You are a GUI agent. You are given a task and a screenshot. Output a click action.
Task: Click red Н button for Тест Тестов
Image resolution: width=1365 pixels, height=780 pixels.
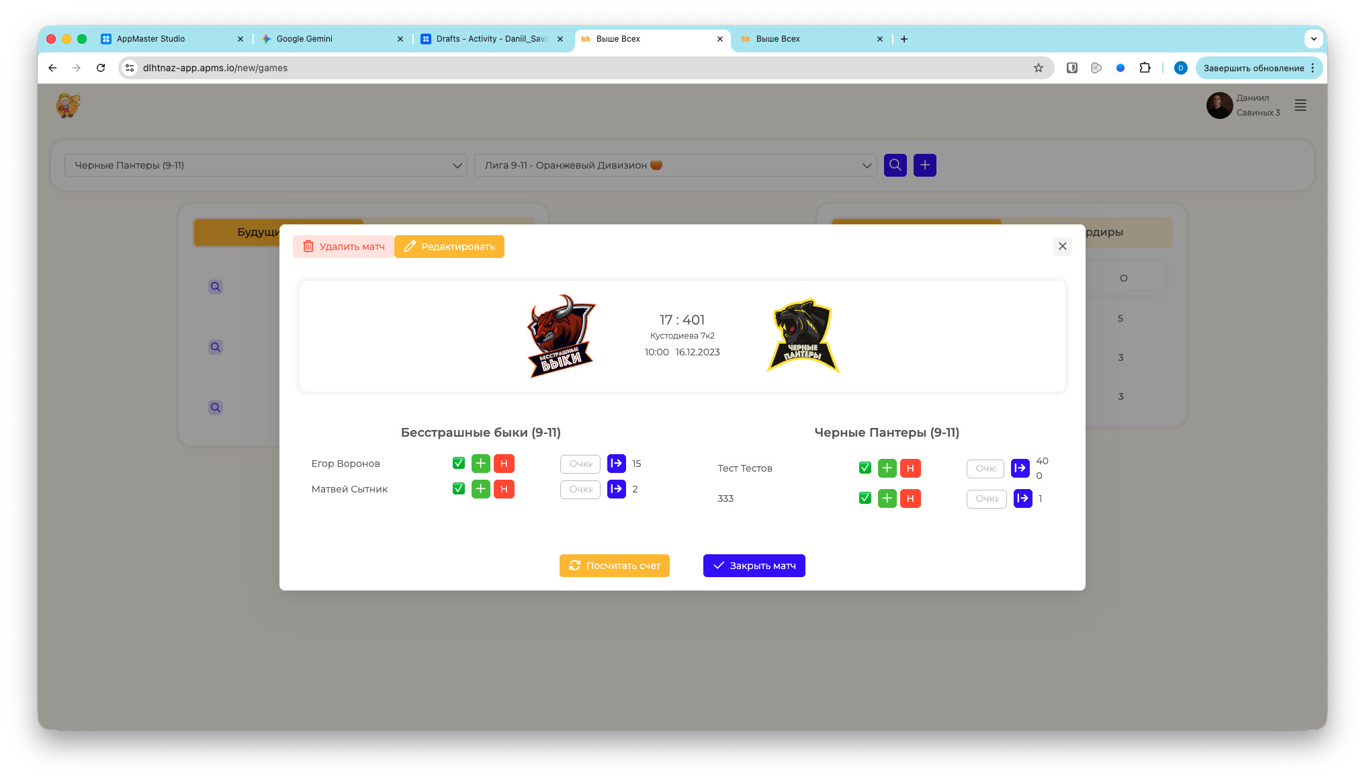click(910, 468)
